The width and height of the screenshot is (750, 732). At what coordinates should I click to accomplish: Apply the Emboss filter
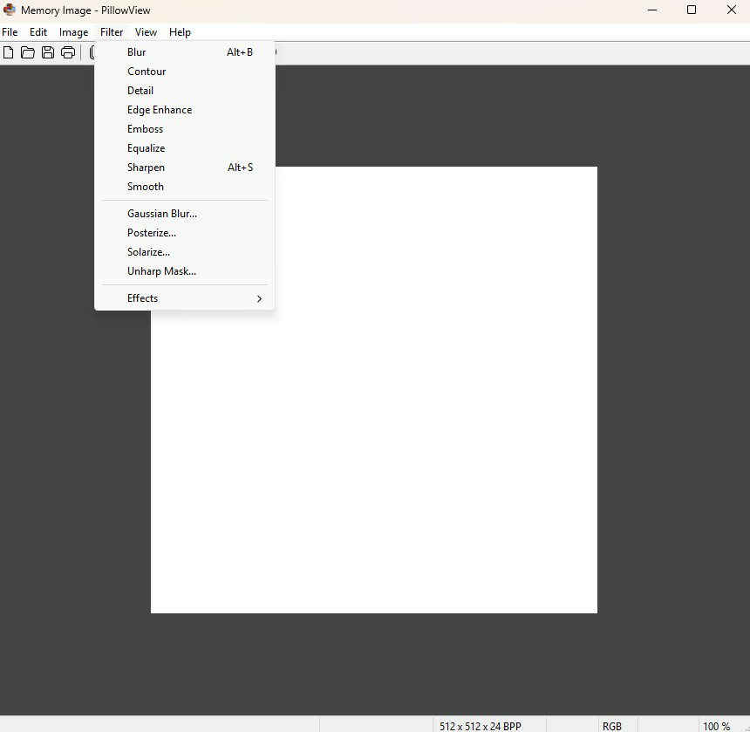(x=145, y=129)
